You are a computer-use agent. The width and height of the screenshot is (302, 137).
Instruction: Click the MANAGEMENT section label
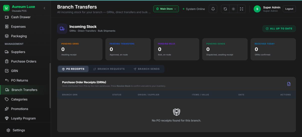coord(14,44)
